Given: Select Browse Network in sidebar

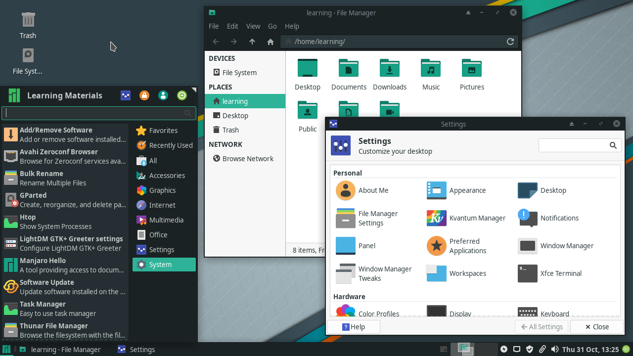Looking at the screenshot, I should pos(245,159).
